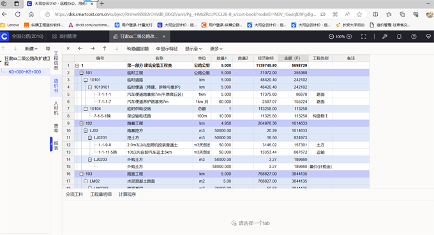Open the 显示至 dropdown
The height and width of the screenshot is (235, 434).
point(193,49)
